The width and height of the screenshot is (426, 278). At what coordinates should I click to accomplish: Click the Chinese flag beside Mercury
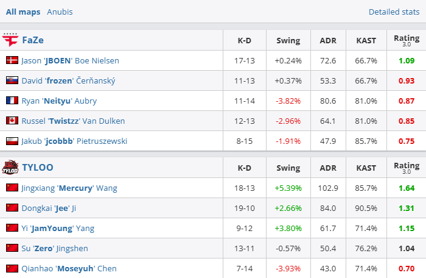(x=12, y=188)
